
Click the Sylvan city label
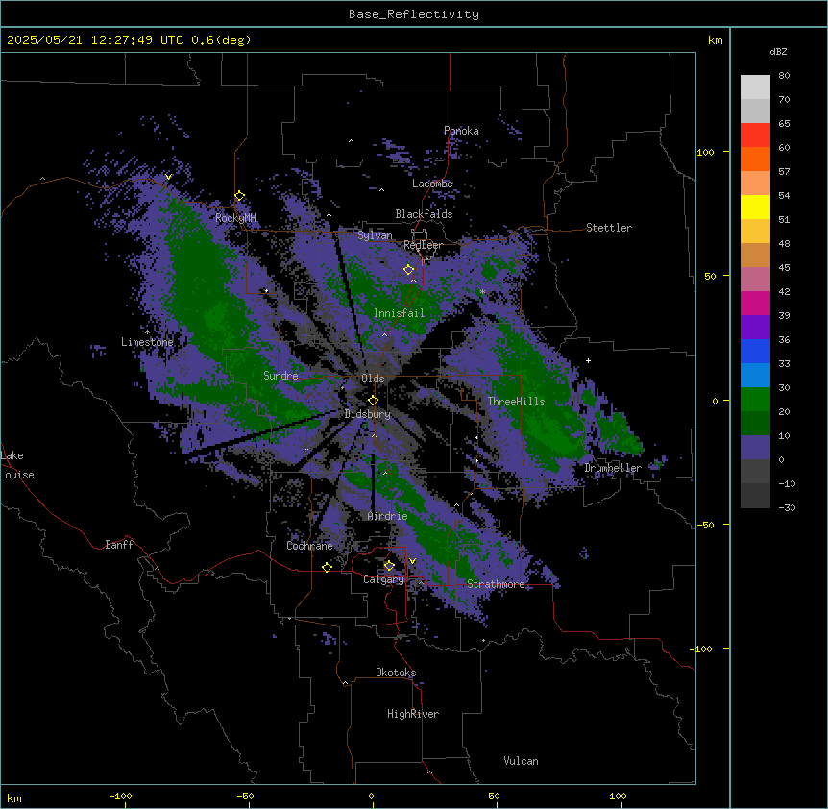375,235
